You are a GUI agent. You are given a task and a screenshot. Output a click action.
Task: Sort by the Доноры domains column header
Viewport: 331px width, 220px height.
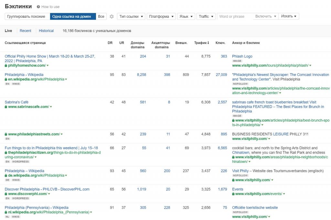137,45
